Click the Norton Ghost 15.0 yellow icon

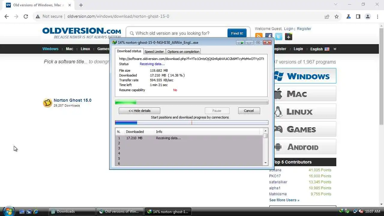pyautogui.click(x=47, y=103)
